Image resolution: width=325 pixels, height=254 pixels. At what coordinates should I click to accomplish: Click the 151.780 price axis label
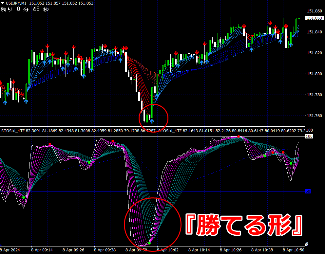[315, 95]
